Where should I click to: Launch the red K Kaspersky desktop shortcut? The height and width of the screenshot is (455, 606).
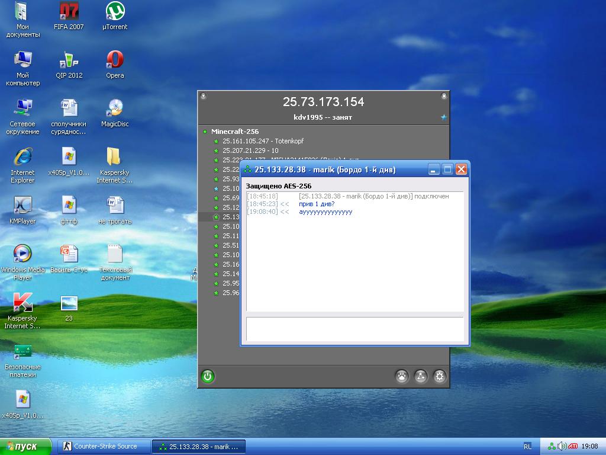click(22, 311)
